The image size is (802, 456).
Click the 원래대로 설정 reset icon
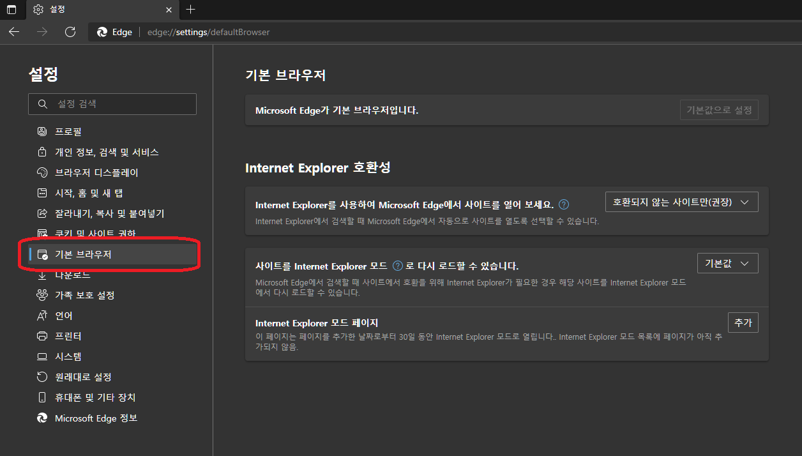(42, 377)
